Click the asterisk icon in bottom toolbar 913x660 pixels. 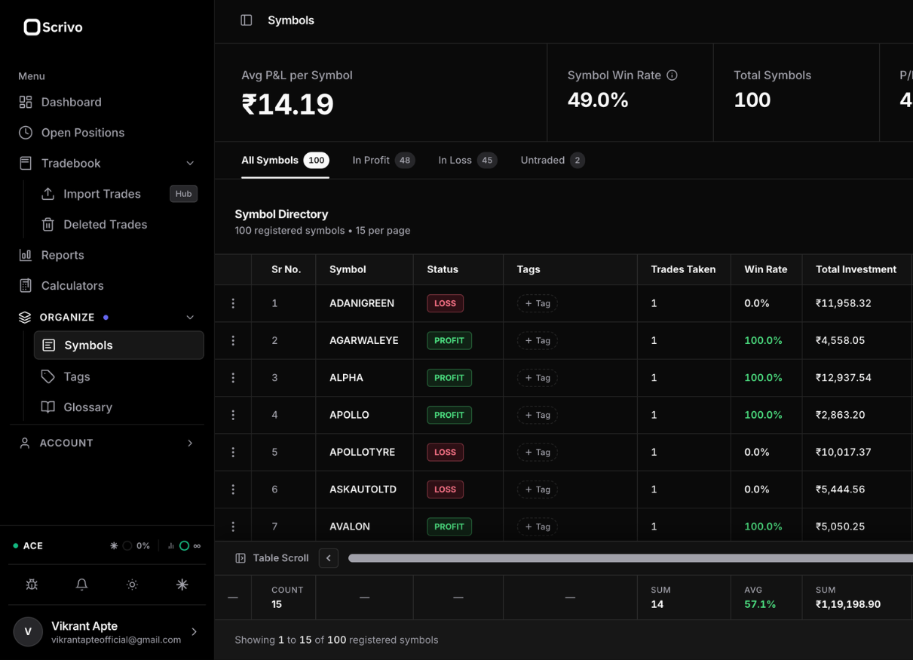pyautogui.click(x=182, y=585)
